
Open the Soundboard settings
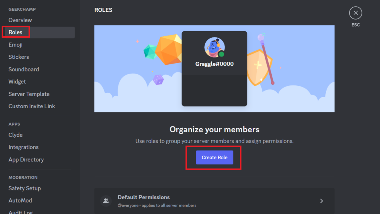(24, 69)
